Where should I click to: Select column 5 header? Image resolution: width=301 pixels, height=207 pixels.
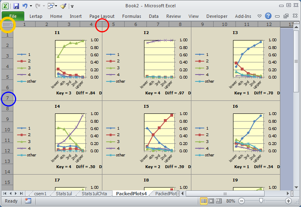[113, 24]
